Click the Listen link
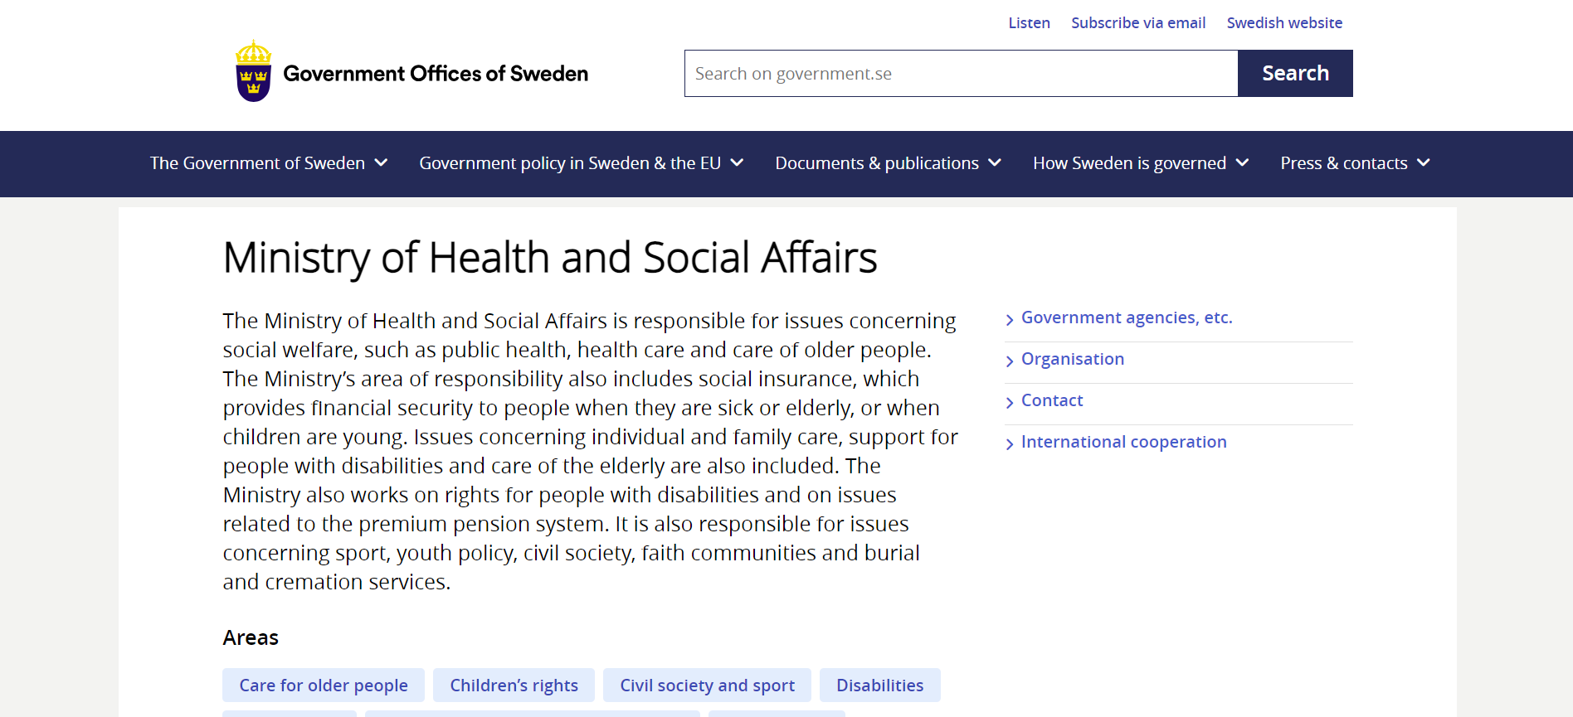The image size is (1573, 717). [1029, 23]
